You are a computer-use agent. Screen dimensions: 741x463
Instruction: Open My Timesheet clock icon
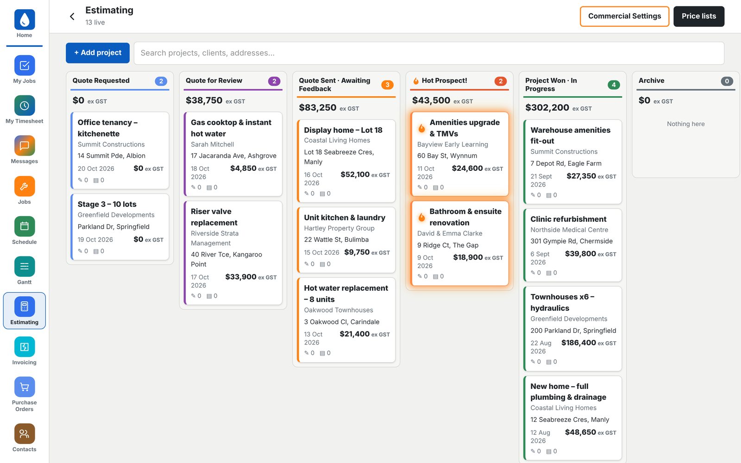pyautogui.click(x=25, y=106)
